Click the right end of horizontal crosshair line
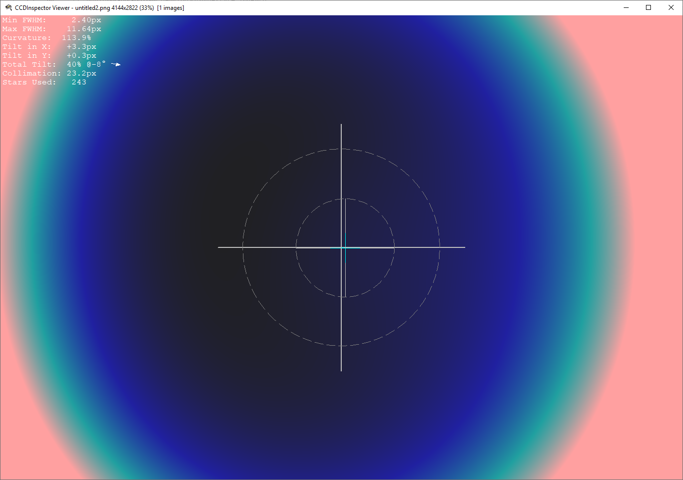 [464, 247]
